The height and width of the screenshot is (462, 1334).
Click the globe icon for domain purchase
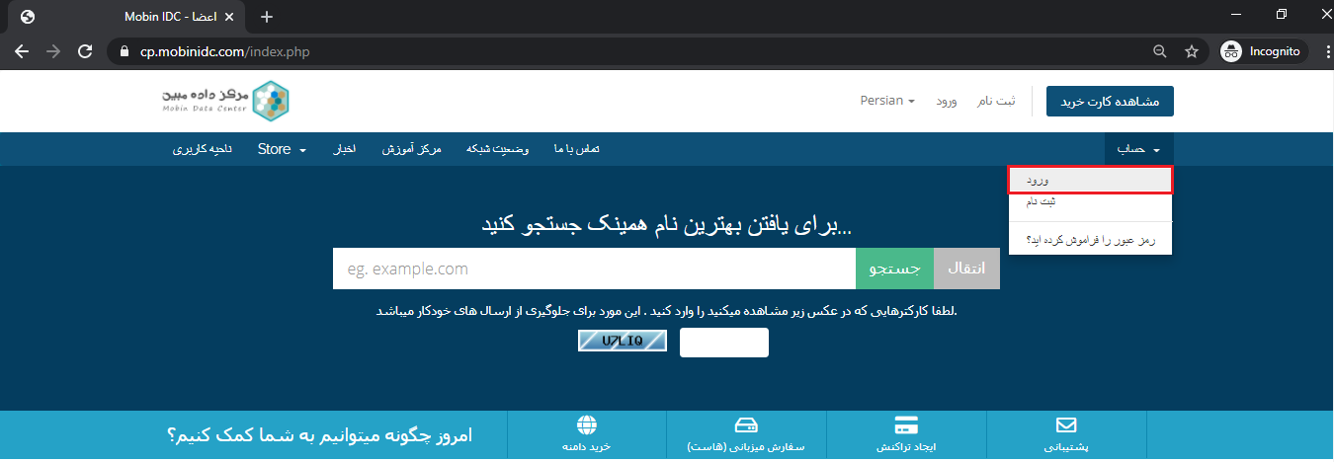587,425
